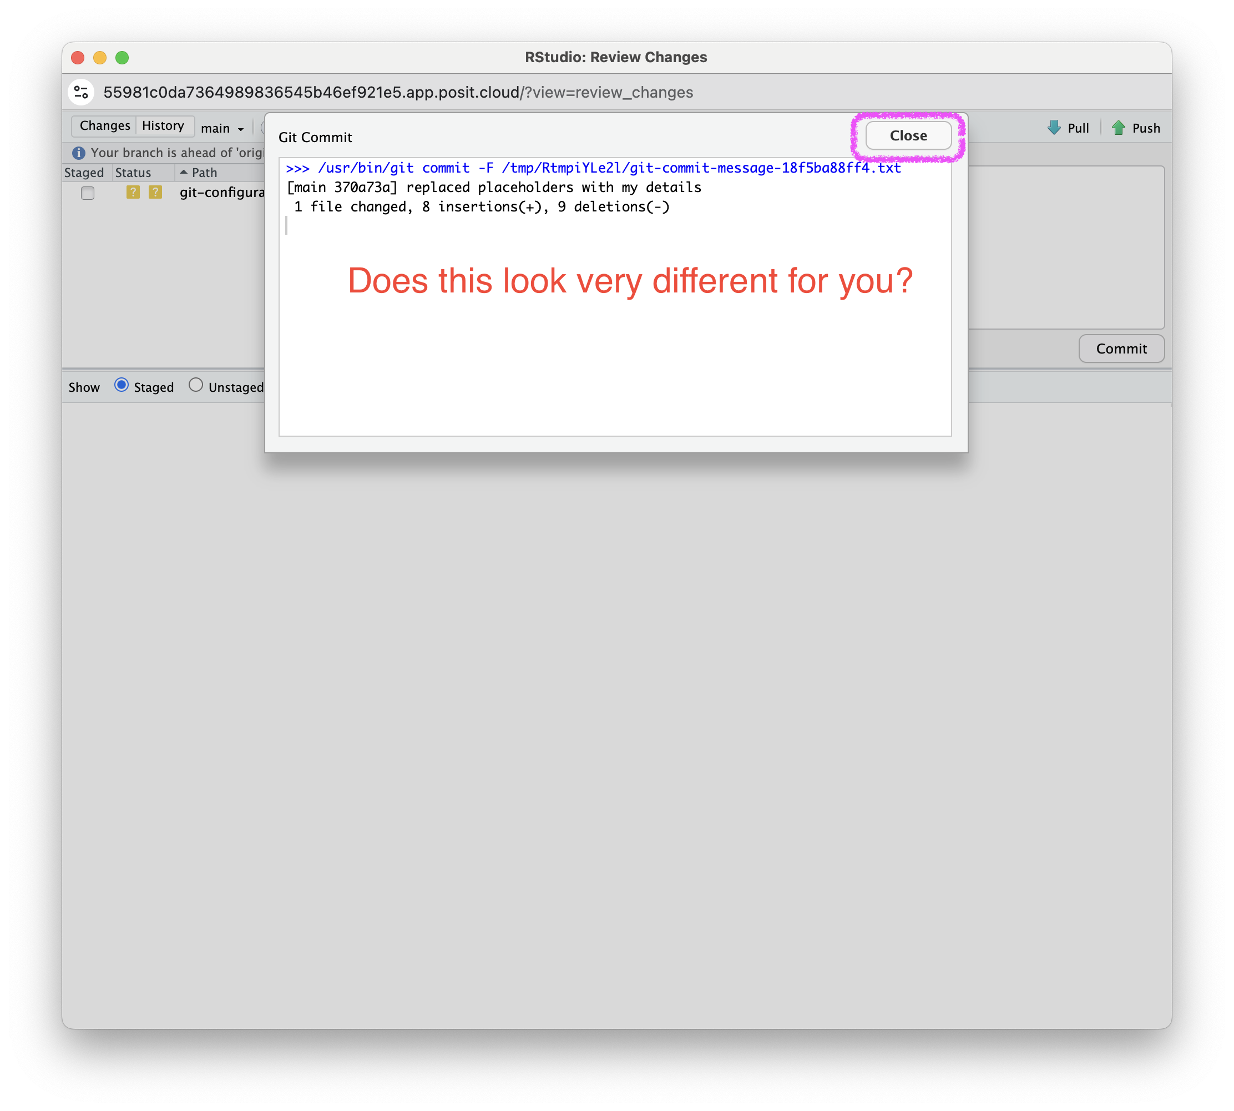This screenshot has width=1234, height=1111.
Task: Switch to the Changes tab
Action: tap(105, 126)
